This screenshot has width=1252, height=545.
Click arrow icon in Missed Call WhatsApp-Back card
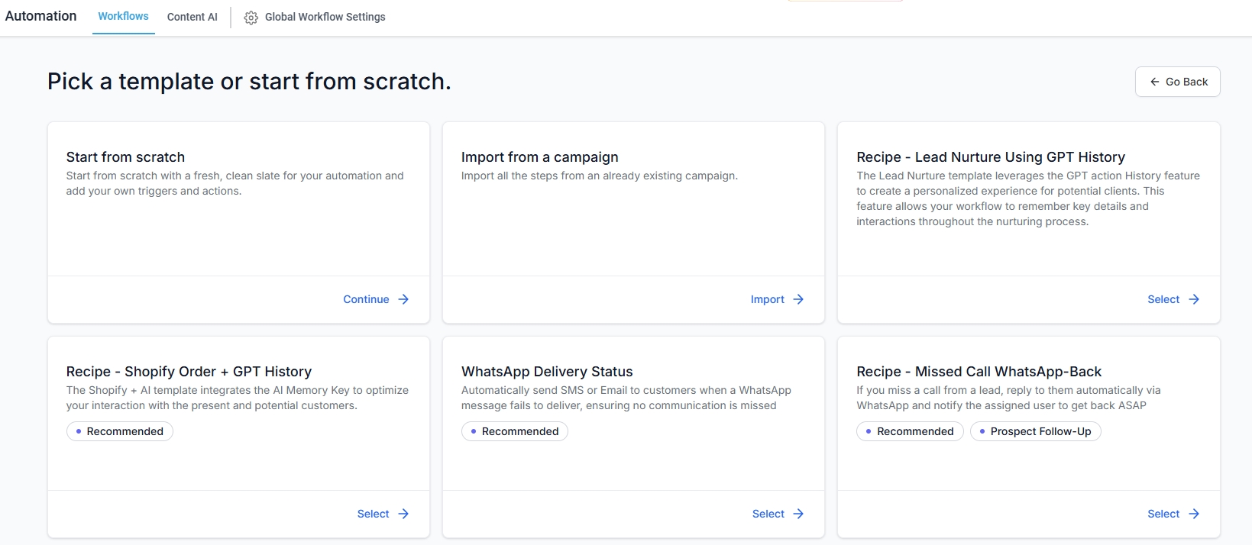click(1194, 514)
